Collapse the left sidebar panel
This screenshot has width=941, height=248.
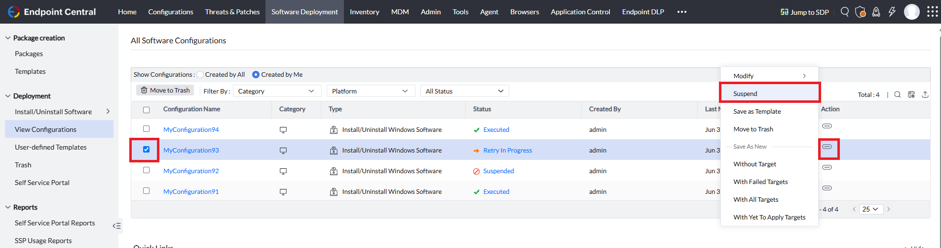(x=116, y=226)
